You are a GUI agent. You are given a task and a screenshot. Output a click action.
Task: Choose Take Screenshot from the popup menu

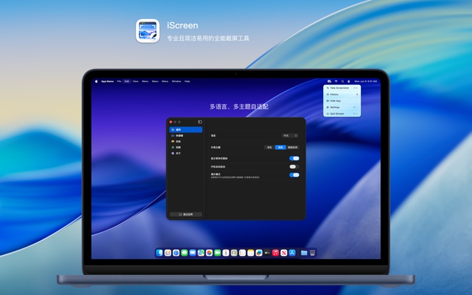(x=342, y=88)
